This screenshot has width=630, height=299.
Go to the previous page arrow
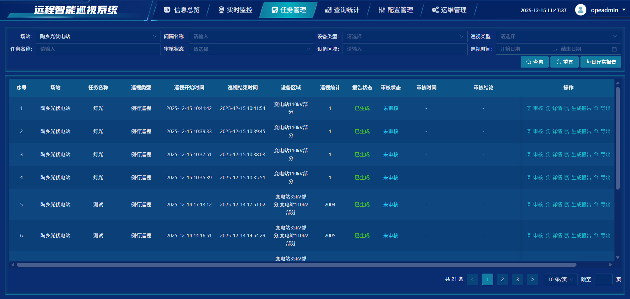472,279
